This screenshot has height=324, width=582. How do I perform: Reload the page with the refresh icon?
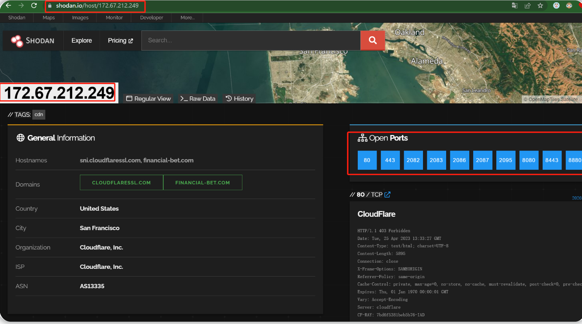(x=34, y=5)
